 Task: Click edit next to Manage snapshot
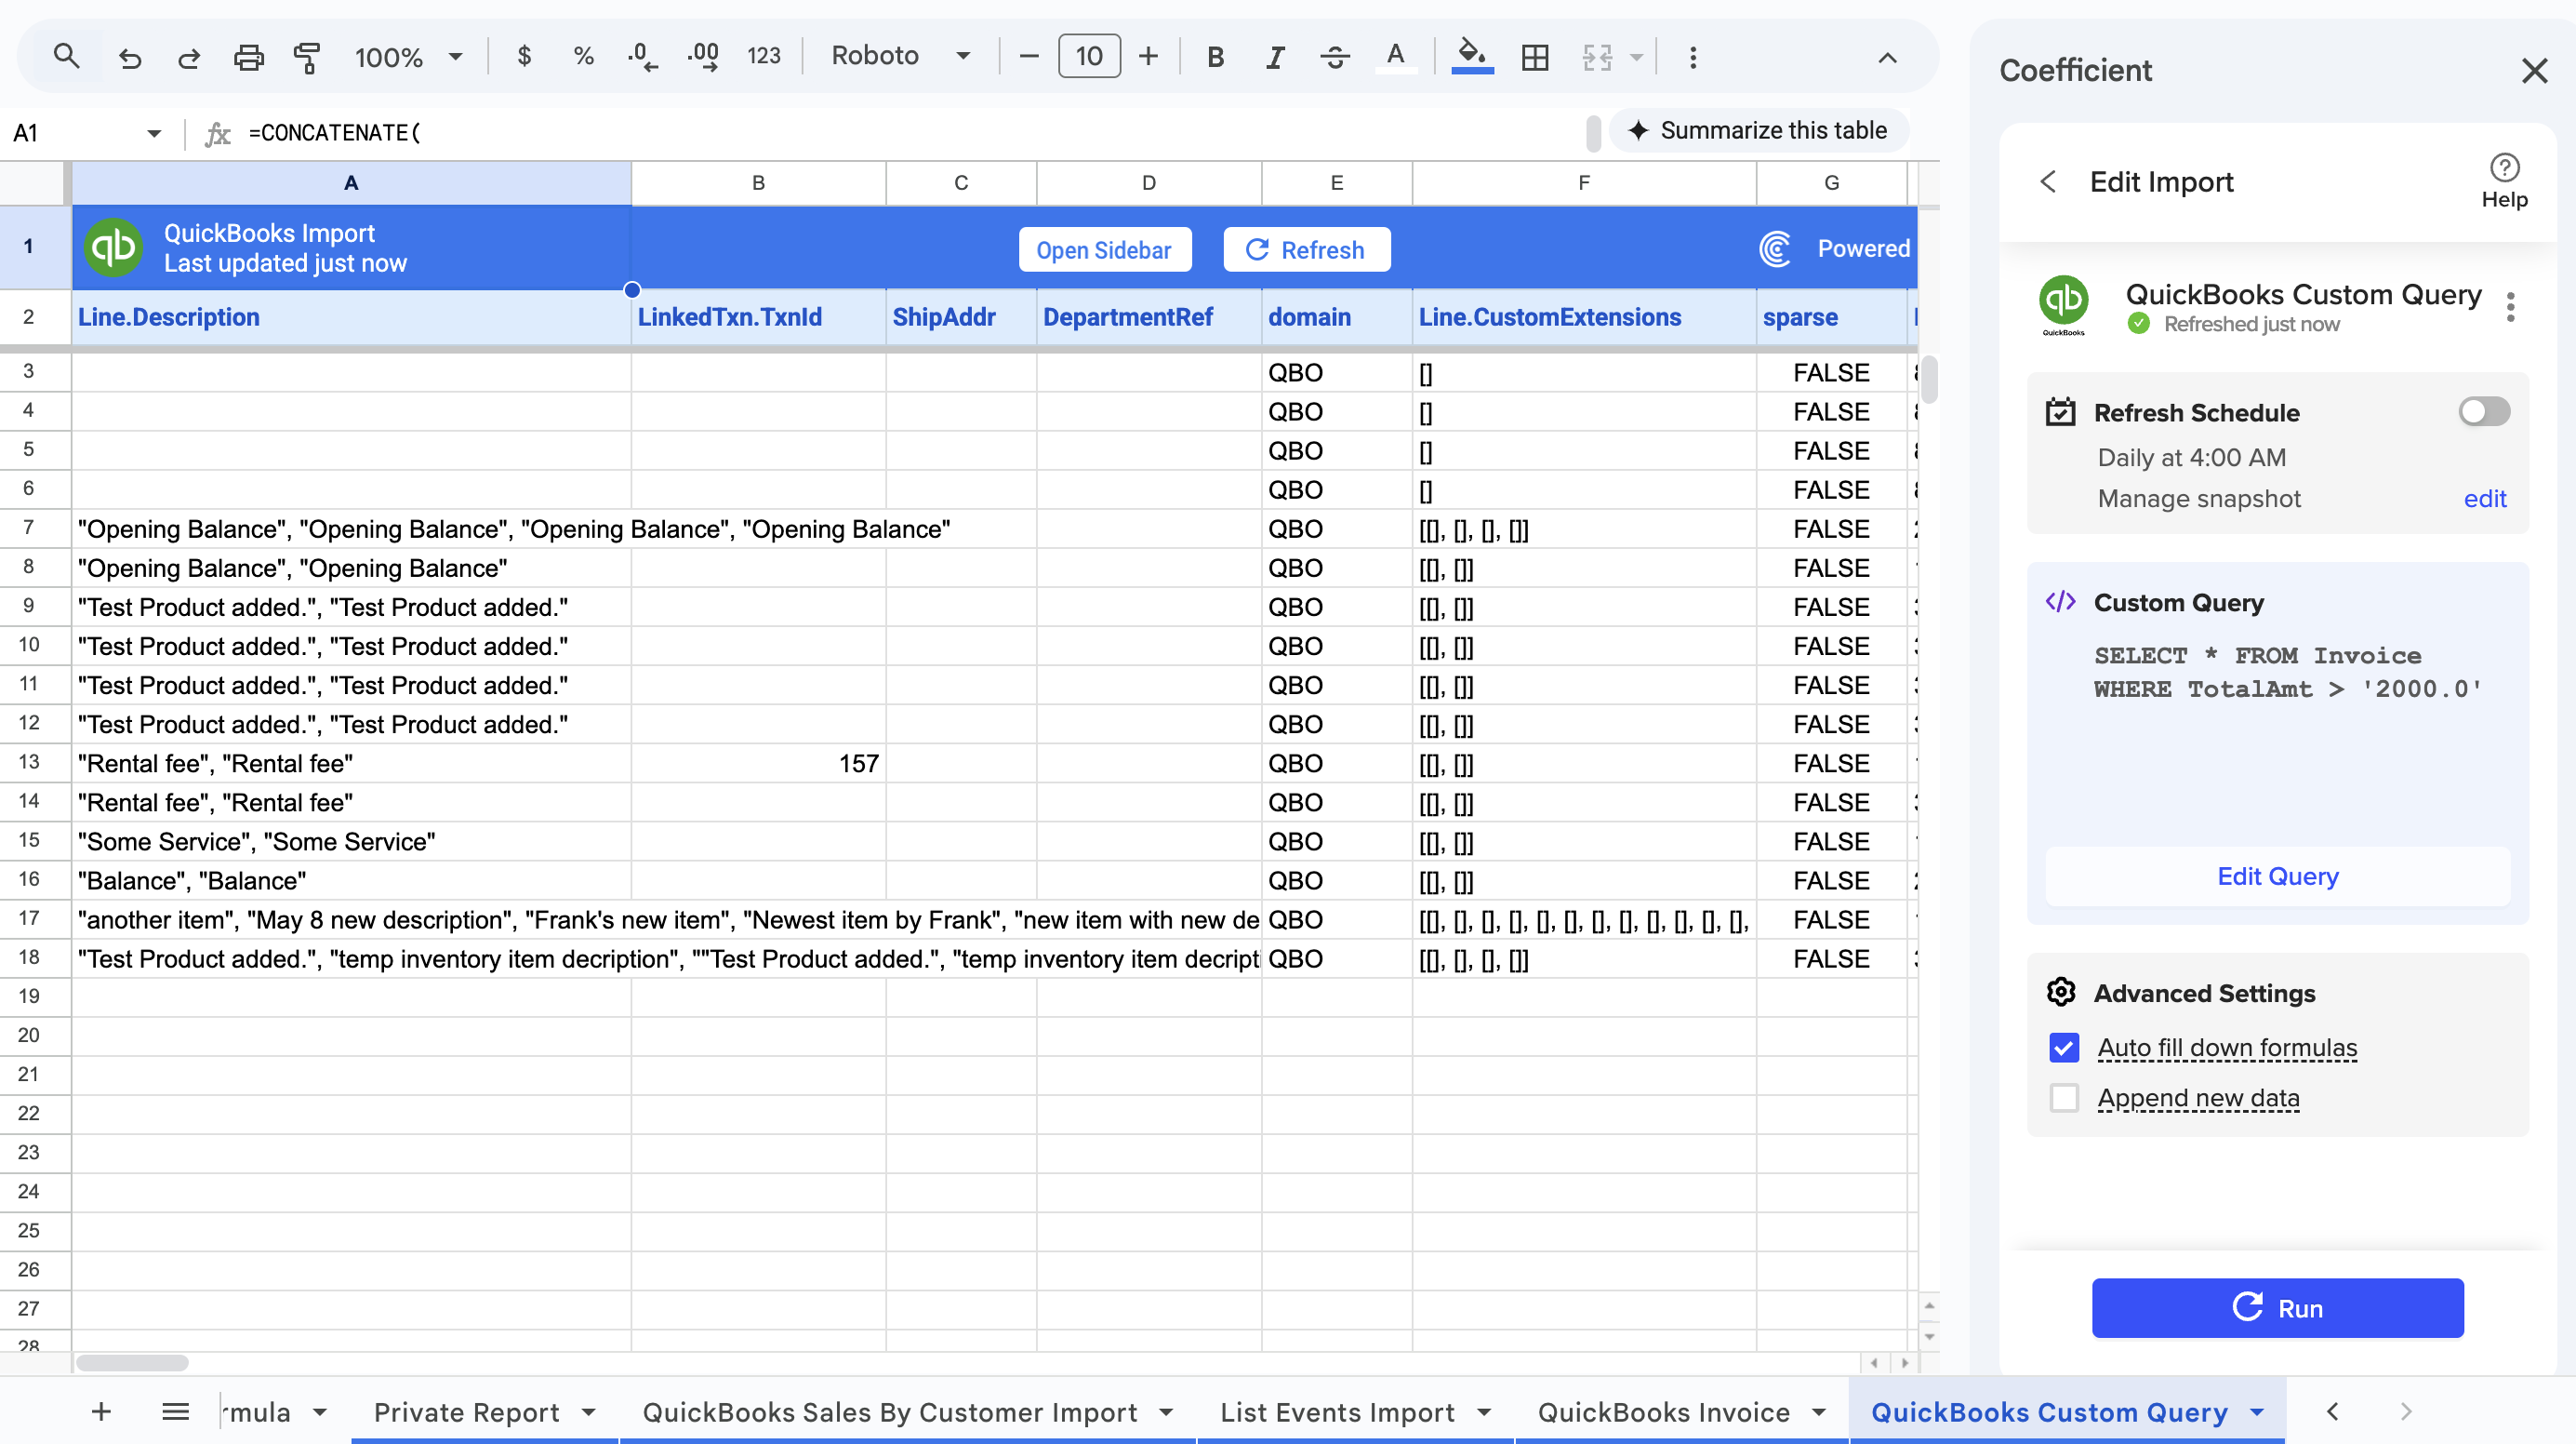click(2486, 499)
